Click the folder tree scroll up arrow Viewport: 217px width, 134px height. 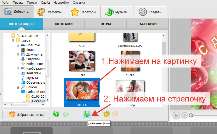tap(47, 36)
